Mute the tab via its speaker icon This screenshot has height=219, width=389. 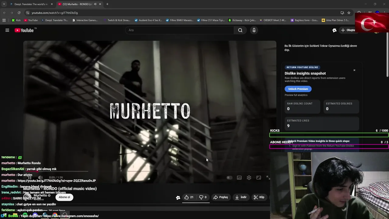(95, 4)
